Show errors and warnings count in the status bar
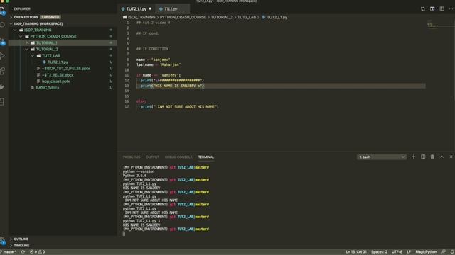This screenshot has width=455, height=255. (38, 252)
